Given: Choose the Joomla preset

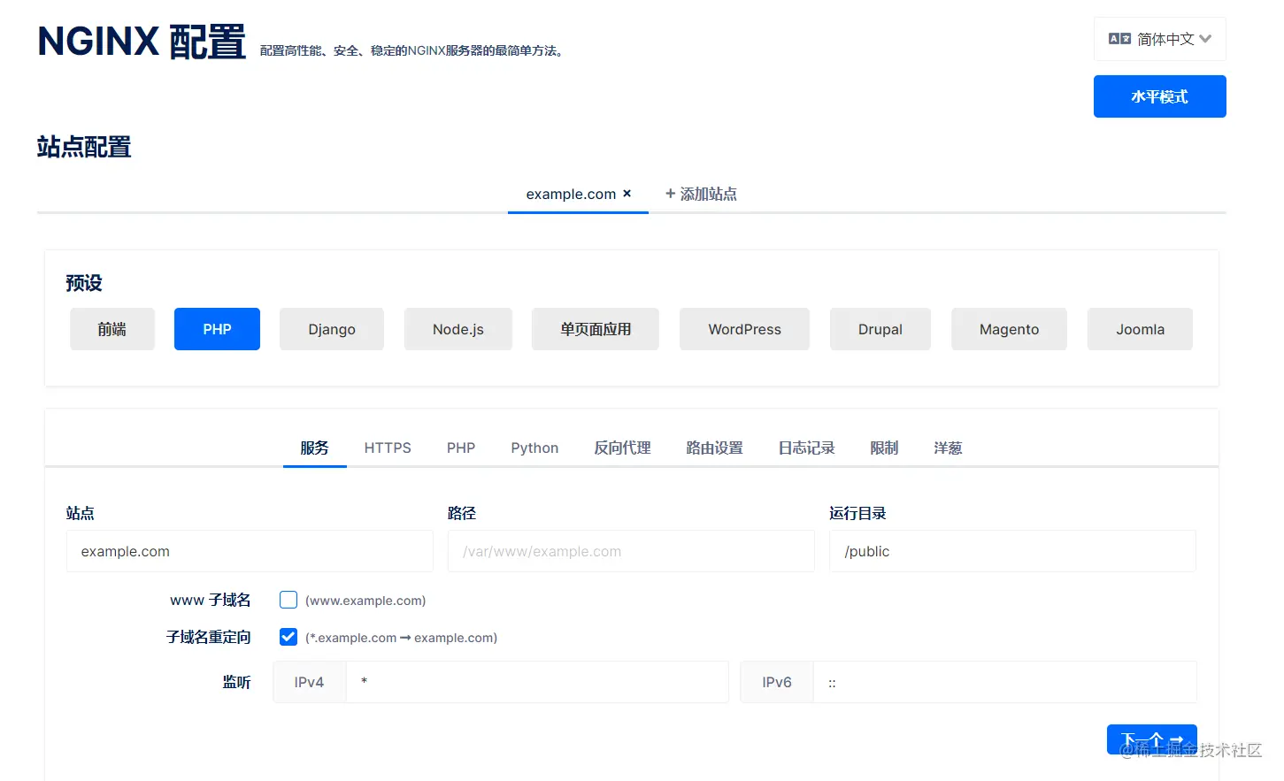Looking at the screenshot, I should [x=1140, y=329].
